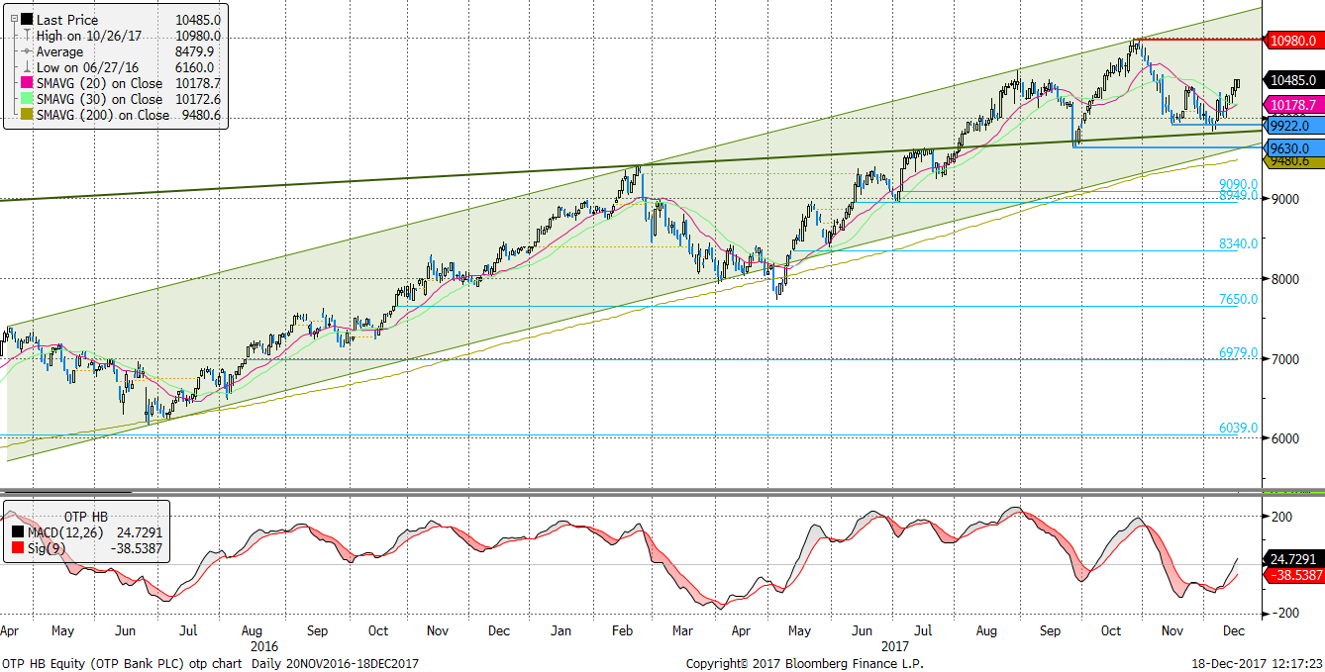
Task: Click the olive SMAVG (200) legend swatch
Action: coord(26,115)
